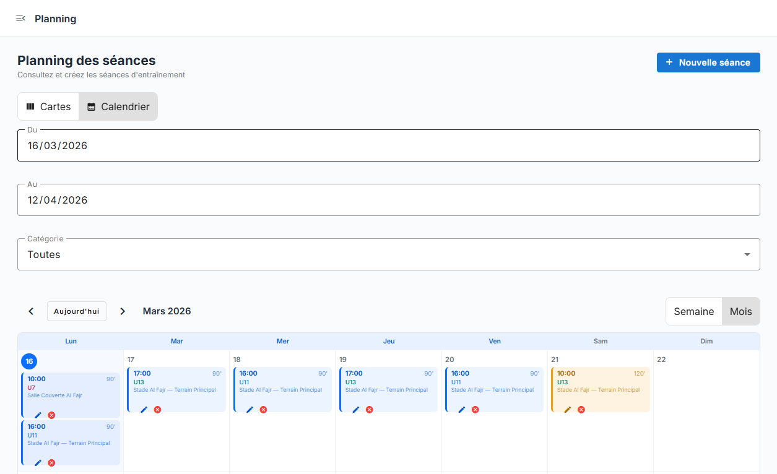777x474 pixels.
Task: Go to previous month with left chevron
Action: click(31, 311)
